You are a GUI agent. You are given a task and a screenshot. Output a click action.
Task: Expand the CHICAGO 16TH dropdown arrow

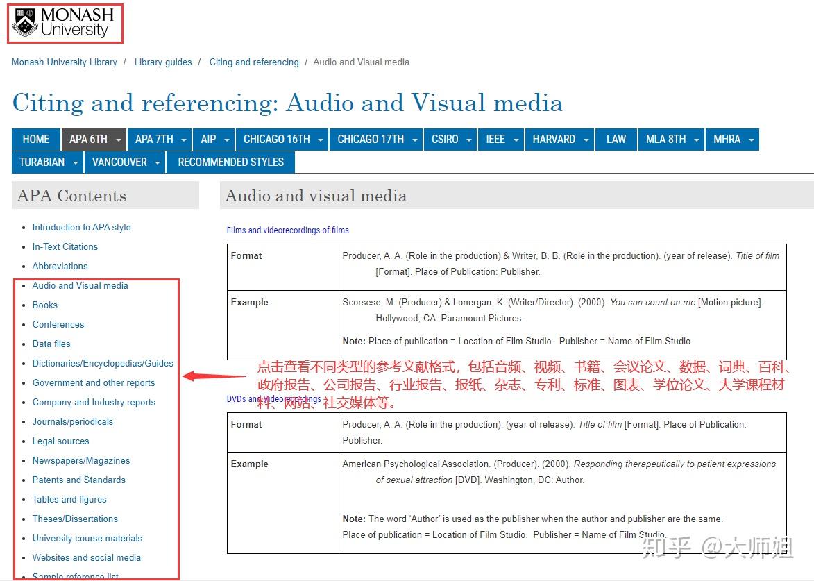[x=321, y=140]
